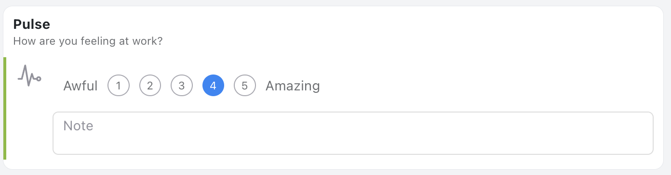
Task: Select rating 5 next to Amazing
Action: pyautogui.click(x=245, y=86)
